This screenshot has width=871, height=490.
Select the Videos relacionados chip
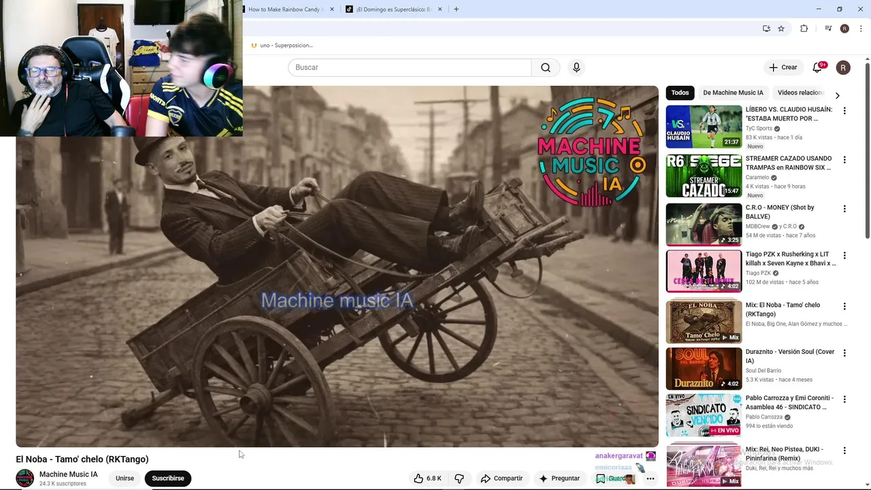[800, 93]
